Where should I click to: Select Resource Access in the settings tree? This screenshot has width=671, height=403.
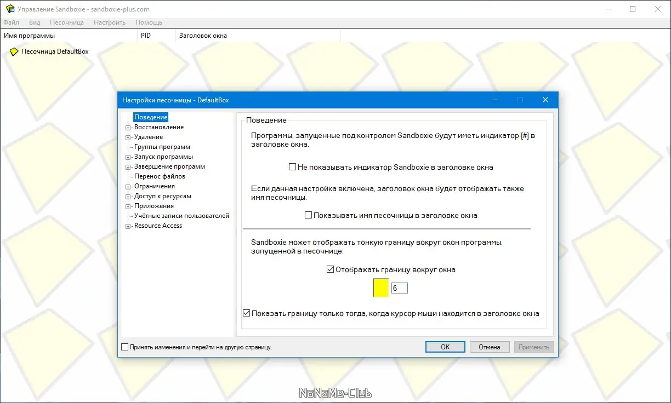pos(158,226)
